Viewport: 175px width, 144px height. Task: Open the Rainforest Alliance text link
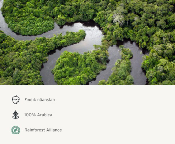(x=43, y=130)
